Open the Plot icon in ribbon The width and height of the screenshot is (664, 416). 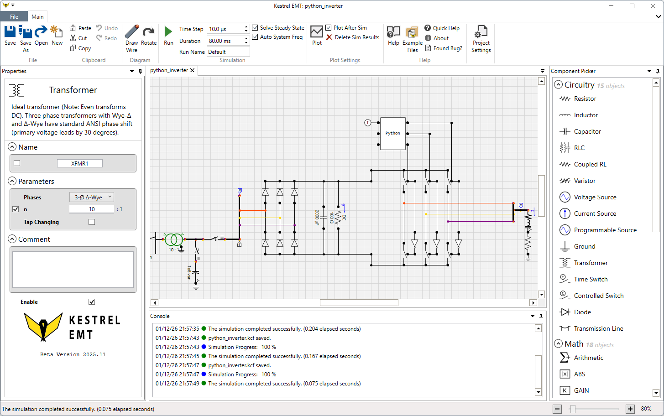point(317,32)
